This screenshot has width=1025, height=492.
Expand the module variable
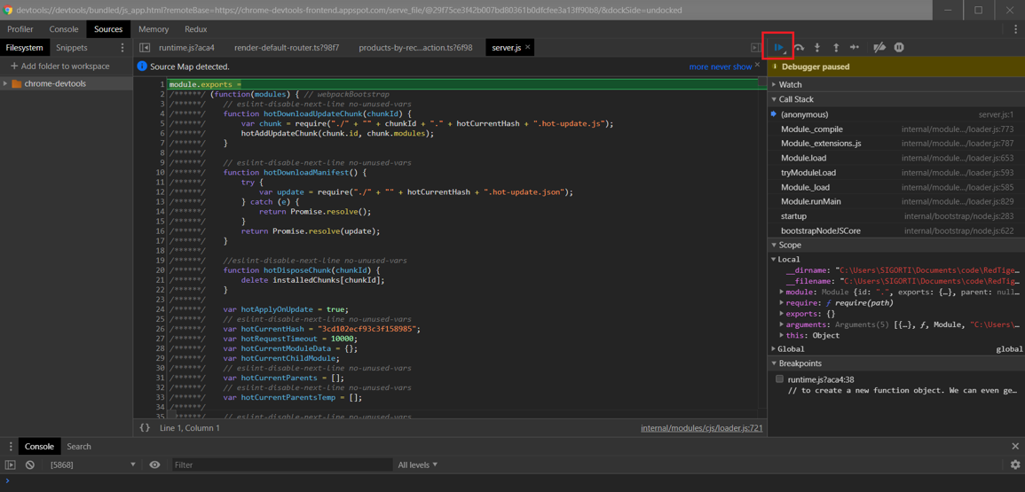point(782,292)
